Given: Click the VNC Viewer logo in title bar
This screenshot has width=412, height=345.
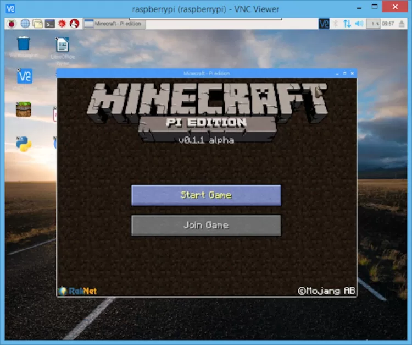Looking at the screenshot, I should click(x=10, y=9).
